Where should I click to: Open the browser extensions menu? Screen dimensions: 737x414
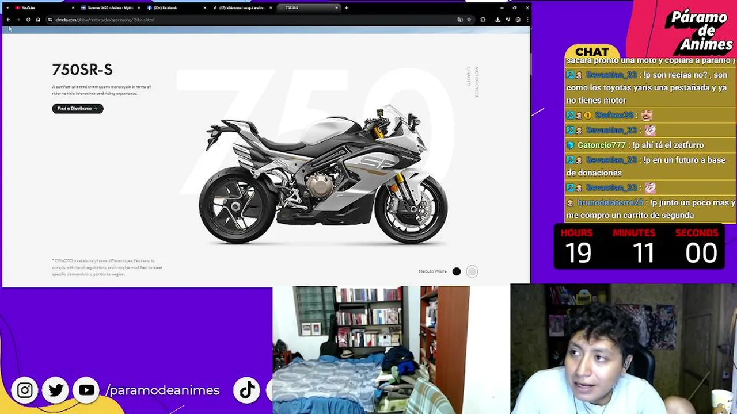point(483,20)
